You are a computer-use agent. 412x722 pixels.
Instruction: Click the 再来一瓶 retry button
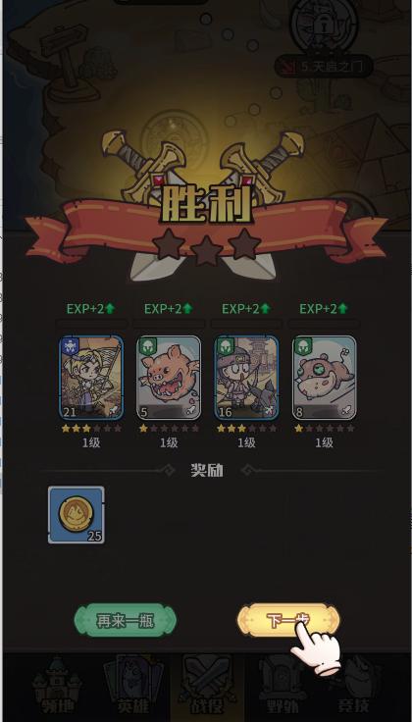[126, 620]
